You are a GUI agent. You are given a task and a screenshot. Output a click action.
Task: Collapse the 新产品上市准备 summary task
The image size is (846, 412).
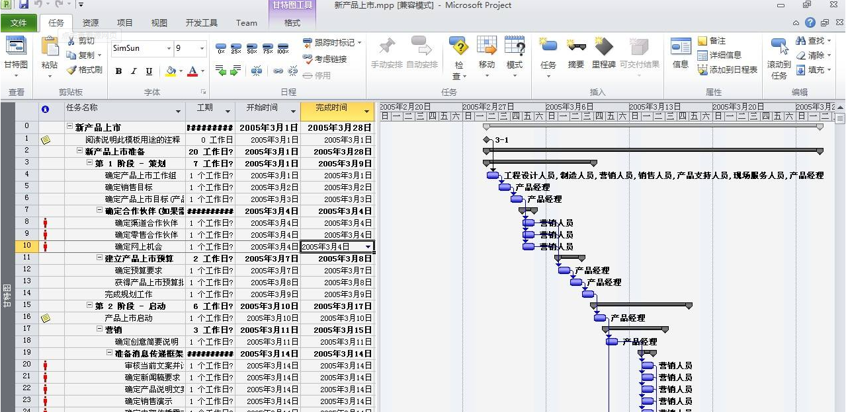pyautogui.click(x=79, y=152)
